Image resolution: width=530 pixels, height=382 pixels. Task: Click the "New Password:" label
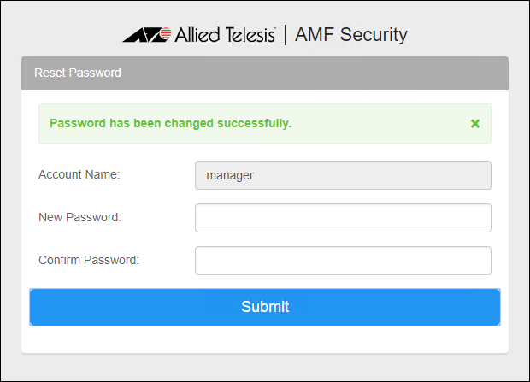pos(80,217)
